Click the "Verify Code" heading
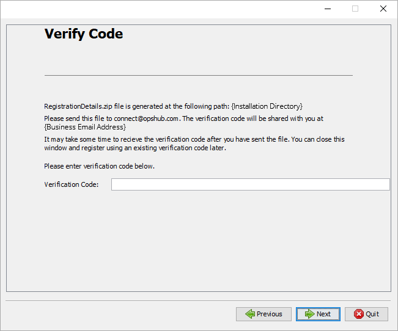Screen dimensions: 398x331 (x=84, y=34)
